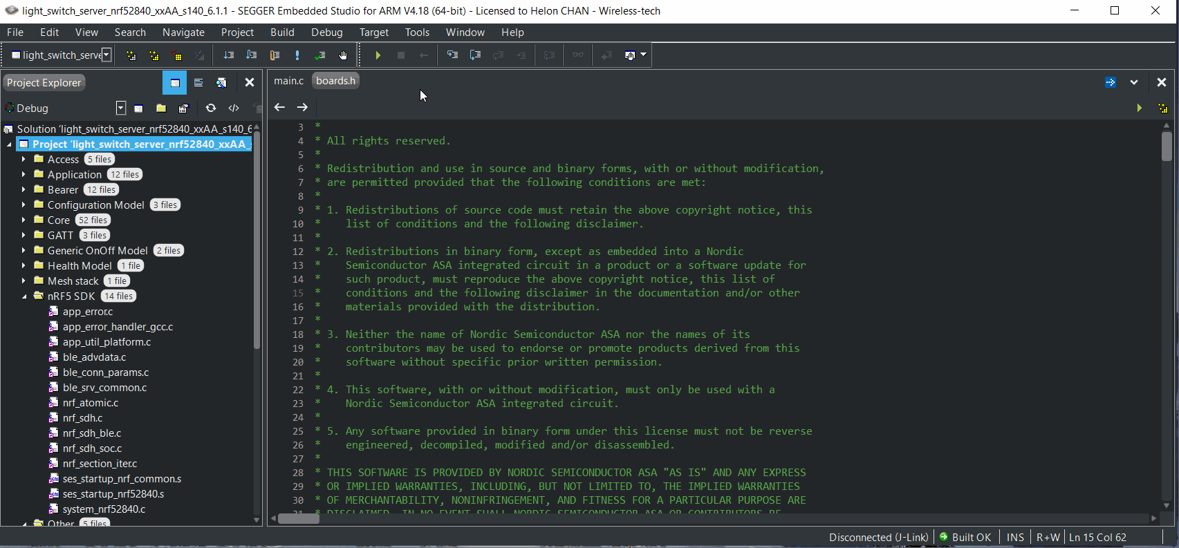The image size is (1179, 548).
Task: Click the hand-over-window toolbar icon
Action: coord(630,55)
